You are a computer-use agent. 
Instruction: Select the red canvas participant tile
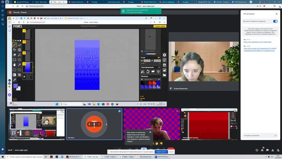click(209, 124)
